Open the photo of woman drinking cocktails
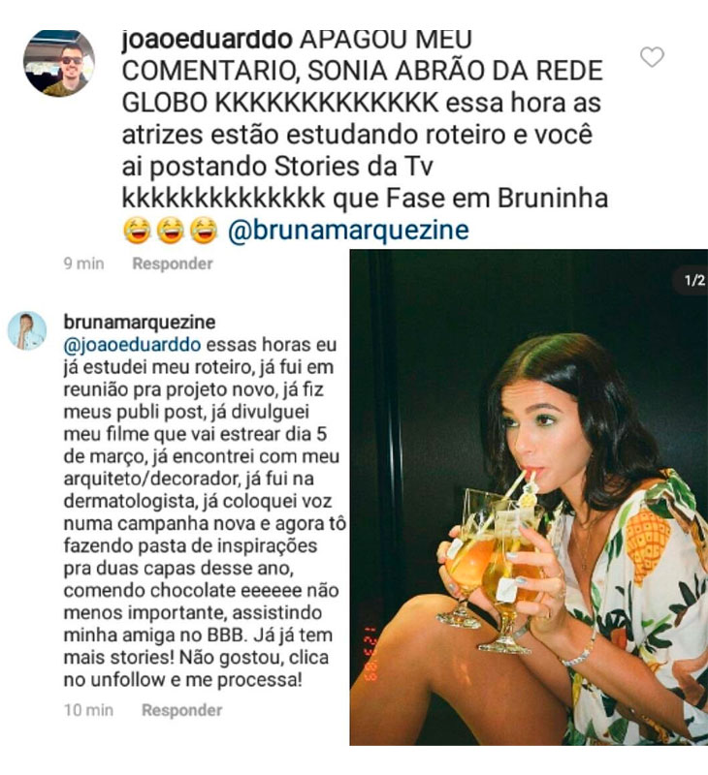This screenshot has height=775, width=708. click(x=529, y=497)
